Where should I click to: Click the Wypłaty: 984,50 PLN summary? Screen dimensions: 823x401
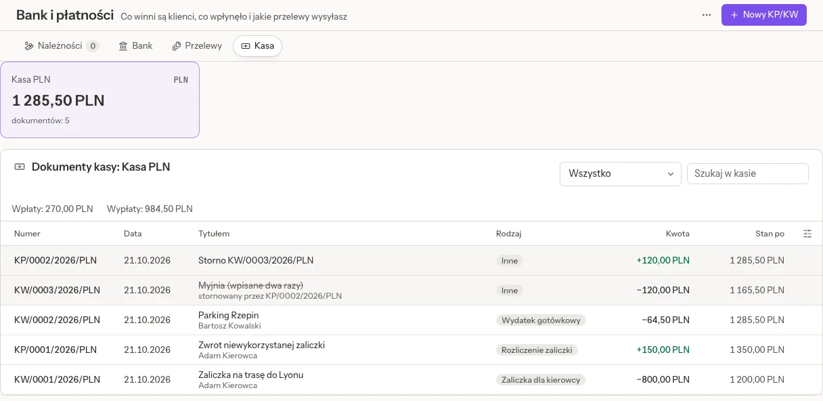150,209
